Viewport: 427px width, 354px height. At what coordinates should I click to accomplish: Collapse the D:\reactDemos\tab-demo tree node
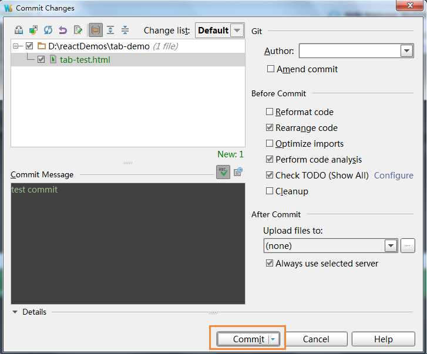click(x=16, y=46)
